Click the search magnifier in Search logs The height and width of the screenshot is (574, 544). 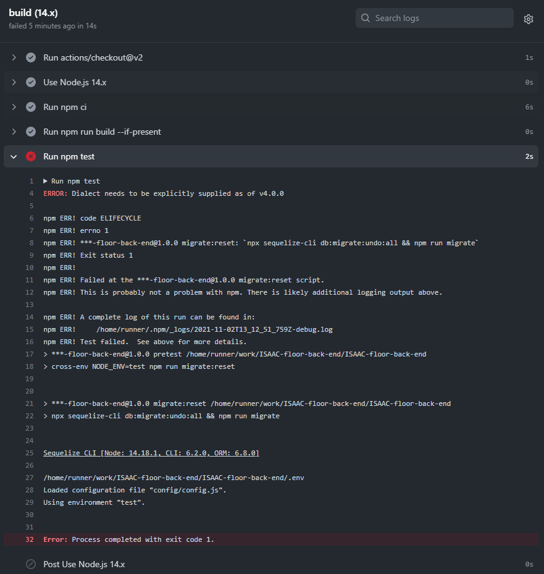(x=364, y=18)
